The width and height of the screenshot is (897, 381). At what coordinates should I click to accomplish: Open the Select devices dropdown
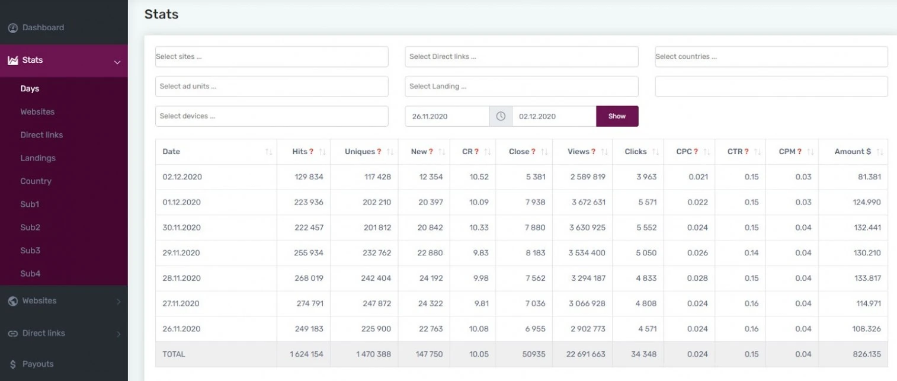pos(272,116)
